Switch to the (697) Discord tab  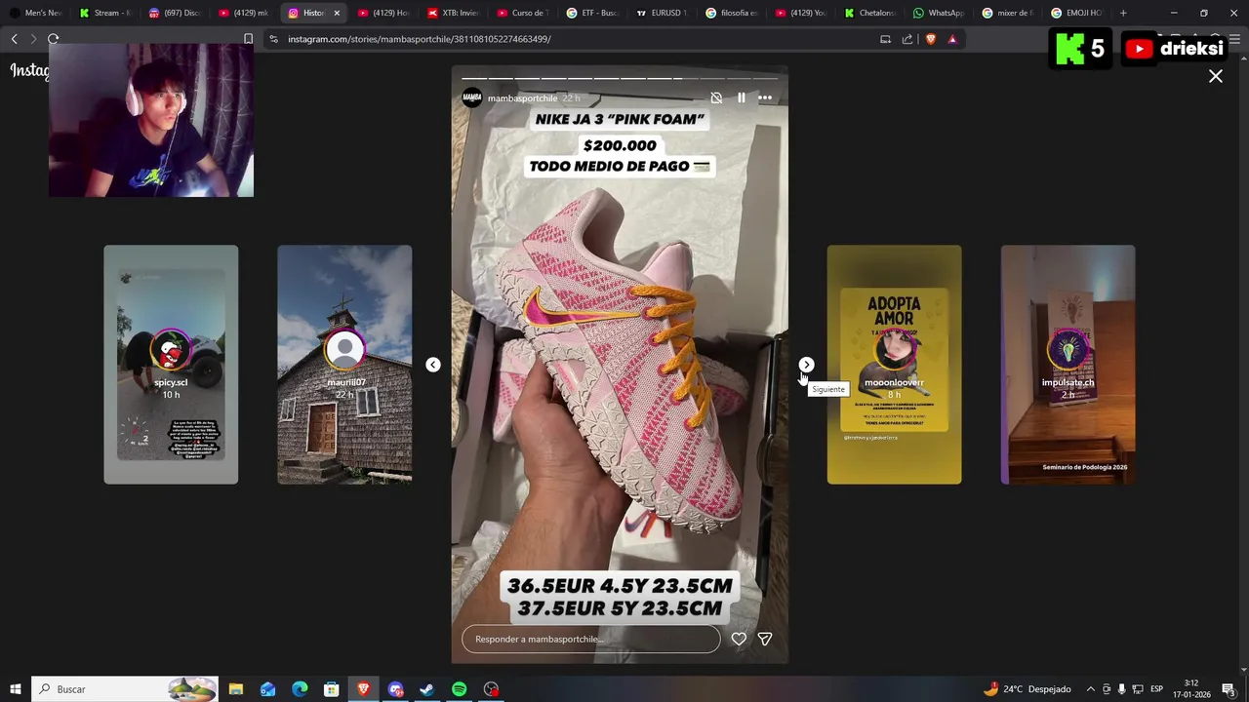[174, 13]
